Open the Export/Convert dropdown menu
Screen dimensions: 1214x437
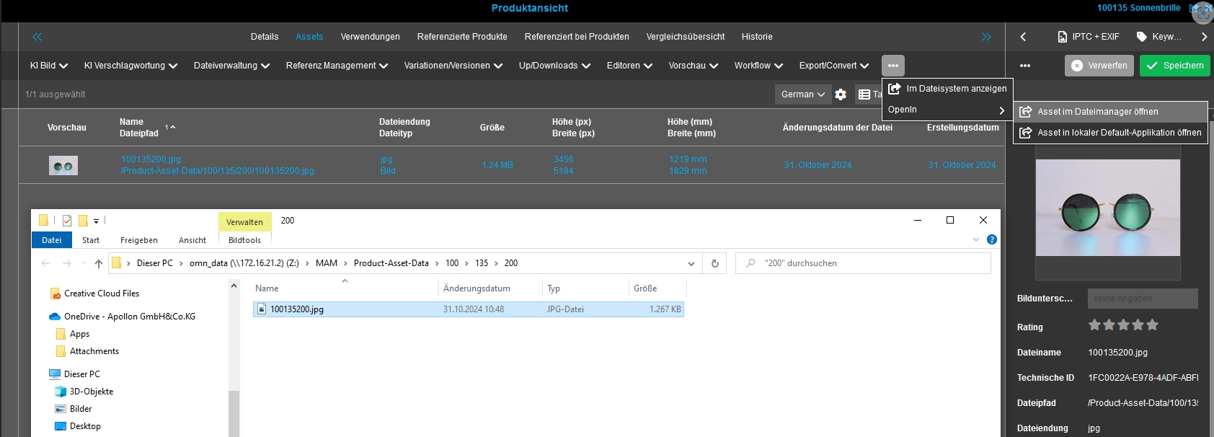click(833, 66)
